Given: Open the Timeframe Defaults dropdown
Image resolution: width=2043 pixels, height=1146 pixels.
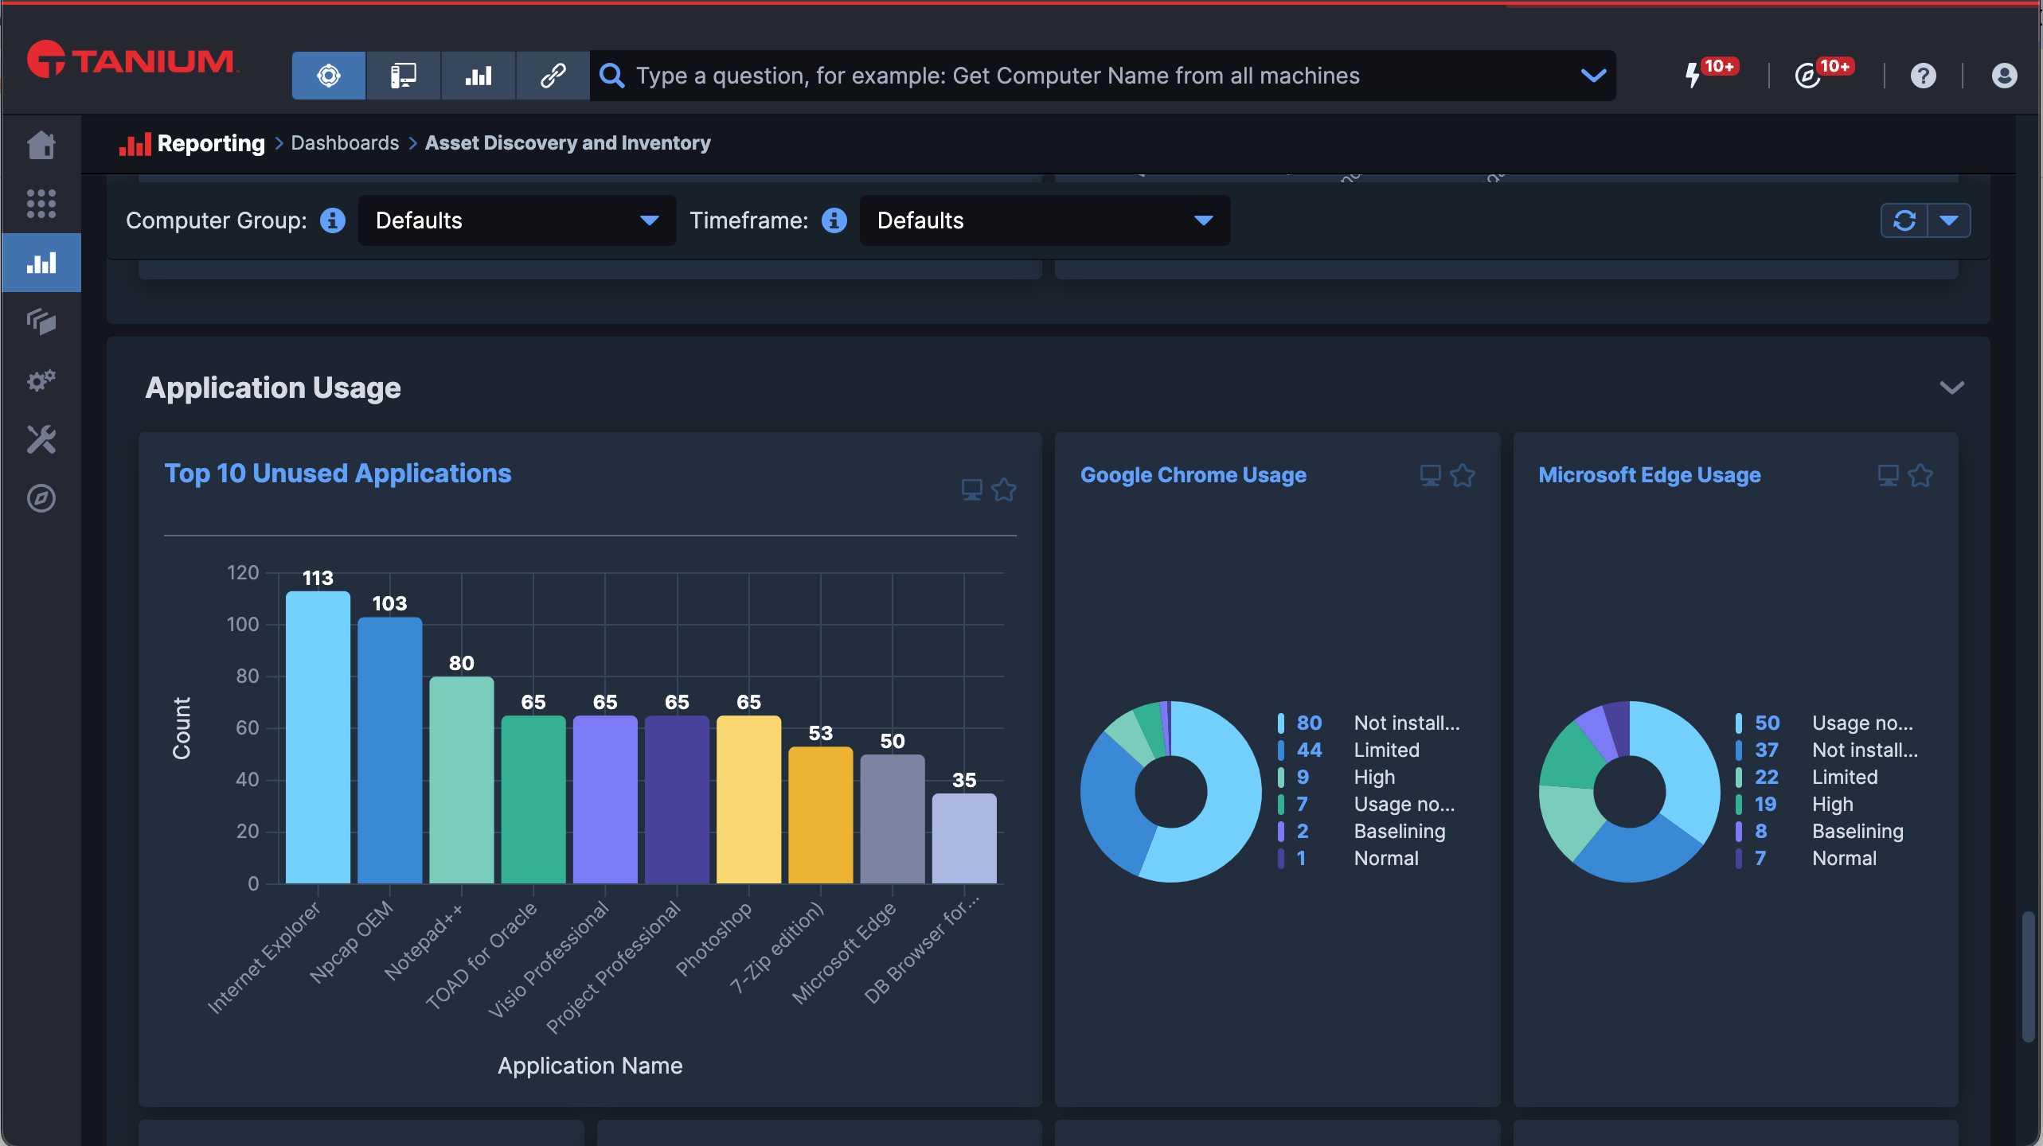Looking at the screenshot, I should [x=1045, y=220].
